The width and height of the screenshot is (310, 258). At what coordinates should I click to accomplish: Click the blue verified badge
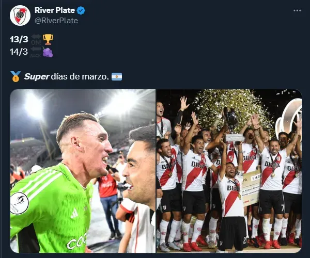pos(81,10)
